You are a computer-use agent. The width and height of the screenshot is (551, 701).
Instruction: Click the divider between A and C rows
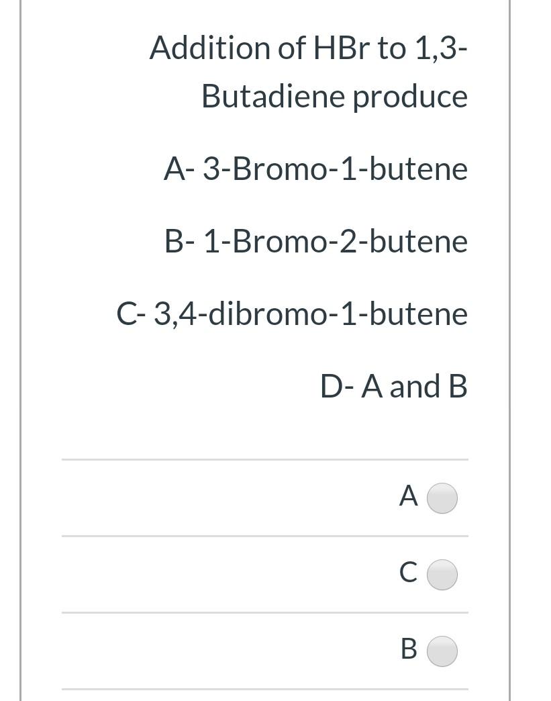click(265, 536)
